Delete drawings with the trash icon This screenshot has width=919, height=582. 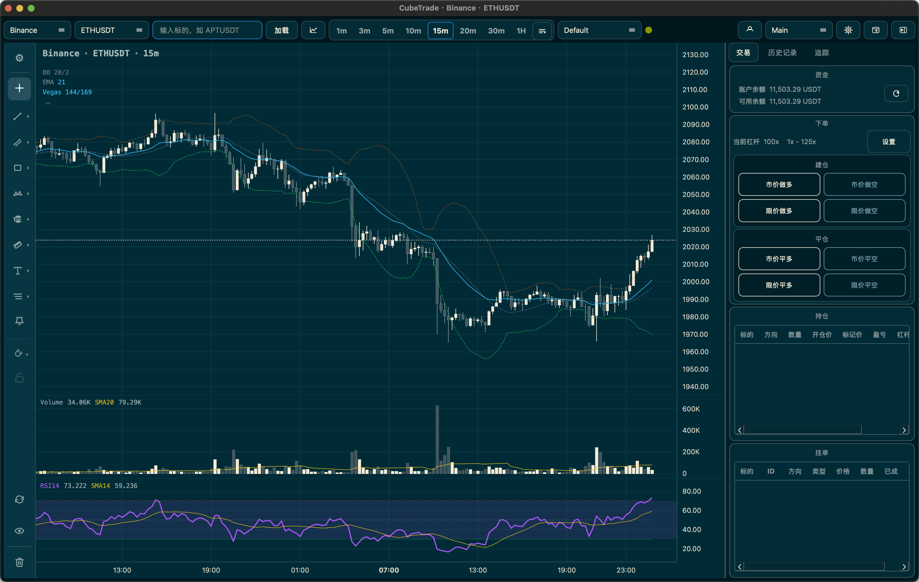[19, 562]
